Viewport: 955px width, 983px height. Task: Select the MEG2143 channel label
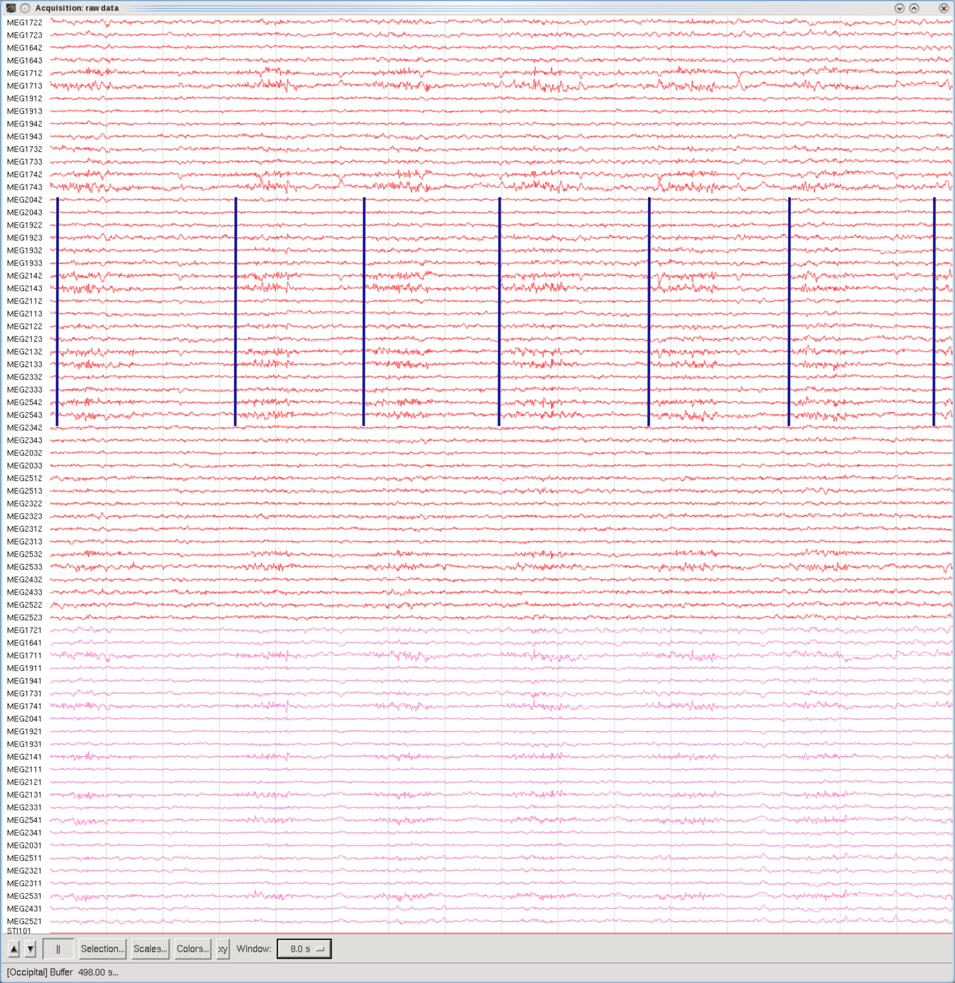[x=24, y=288]
